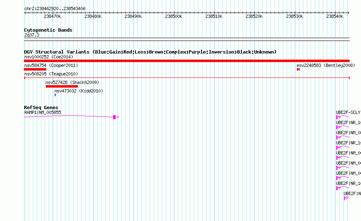This screenshot has height=221, width=361.
Task: Click the 238480k ruler label
Action: [93, 16]
